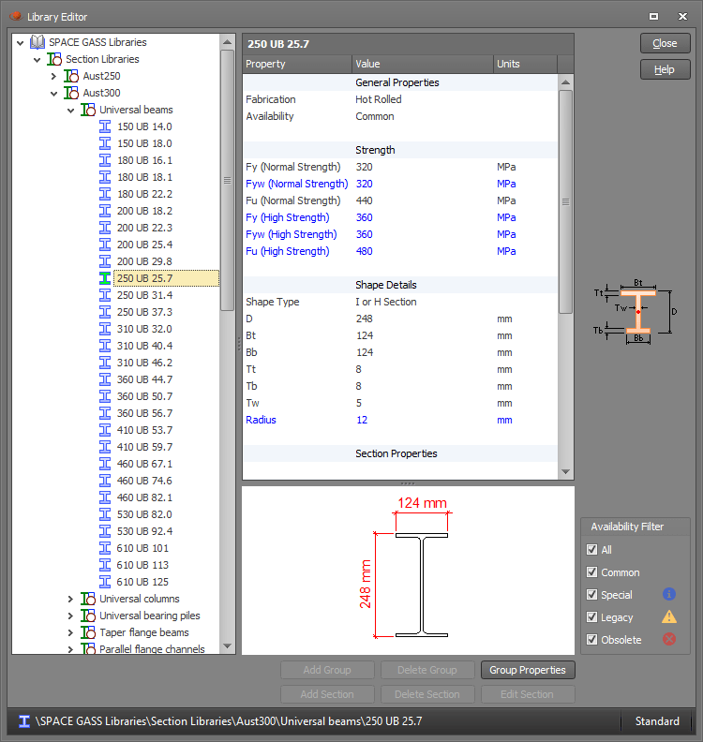Click the I-beam icon beside 180 UB 16.1
Screen dimensions: 703x742
click(x=105, y=160)
